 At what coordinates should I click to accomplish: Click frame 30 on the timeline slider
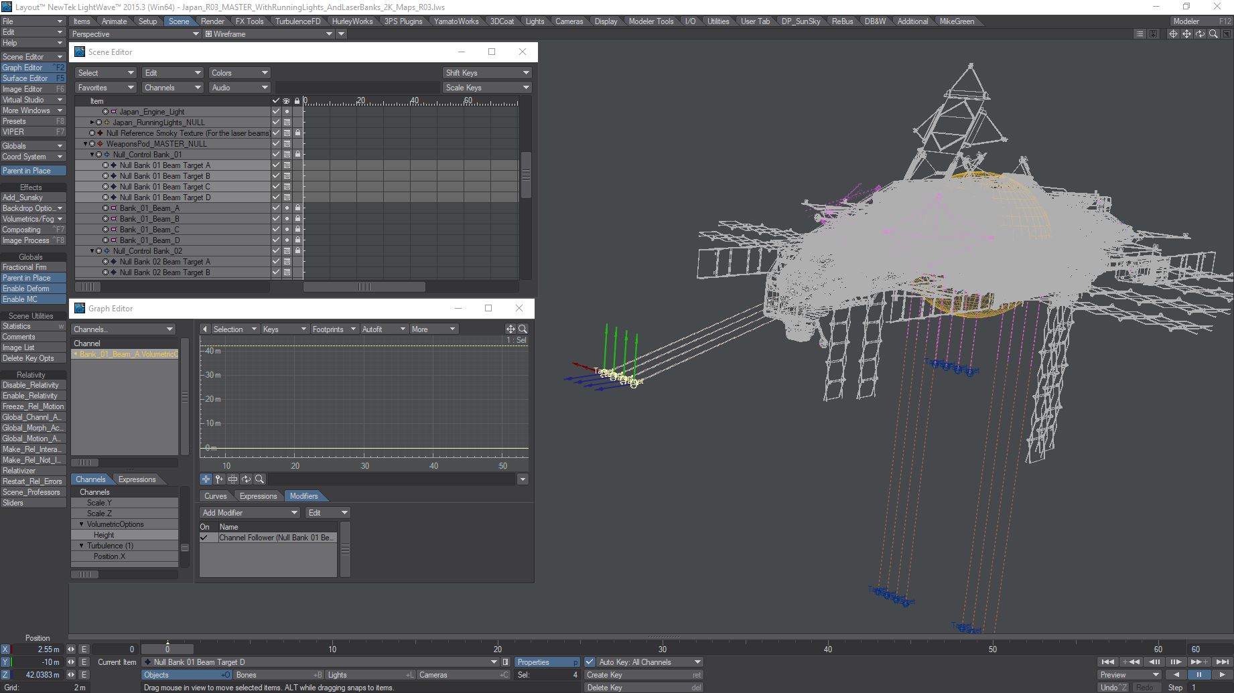click(663, 649)
